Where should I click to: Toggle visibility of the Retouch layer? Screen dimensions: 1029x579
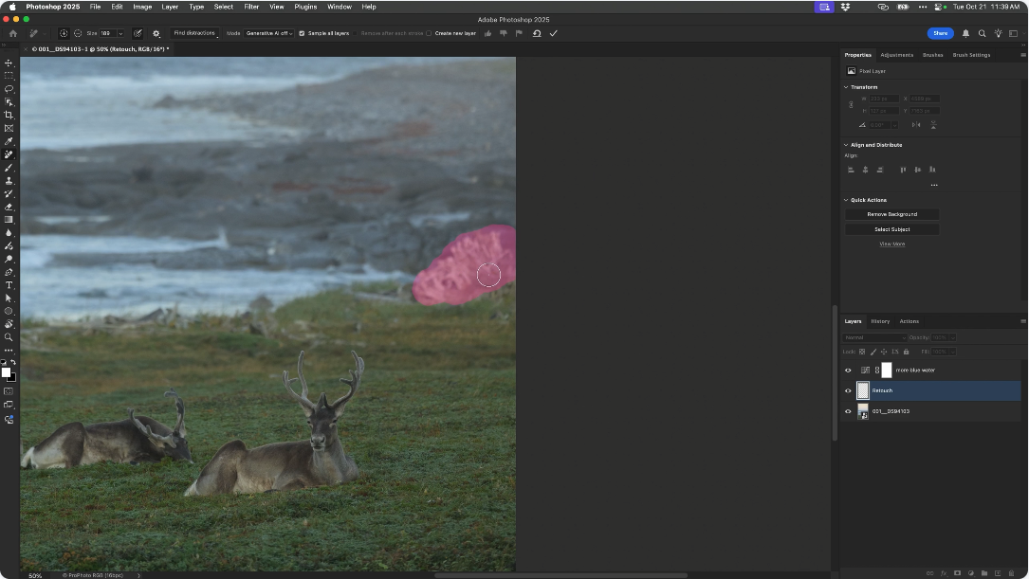[x=848, y=390]
